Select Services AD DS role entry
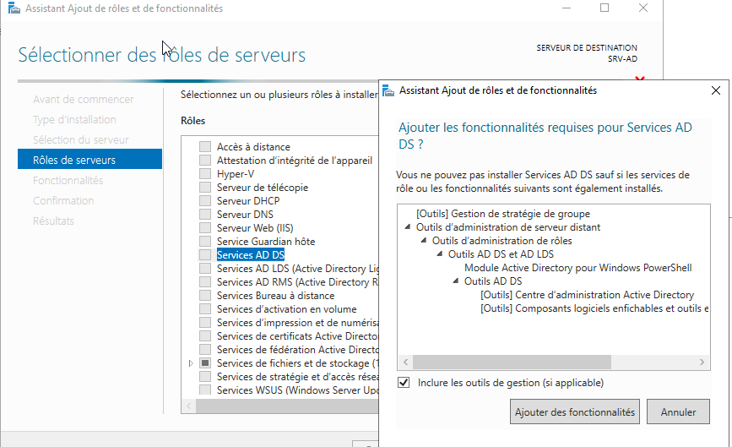The image size is (732, 447). (250, 255)
